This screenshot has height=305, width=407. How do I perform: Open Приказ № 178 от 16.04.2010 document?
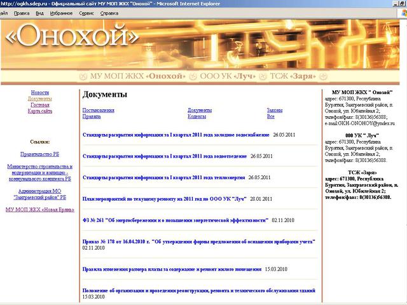pyautogui.click(x=199, y=241)
